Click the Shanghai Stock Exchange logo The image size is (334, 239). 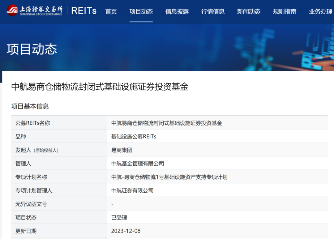(35, 11)
